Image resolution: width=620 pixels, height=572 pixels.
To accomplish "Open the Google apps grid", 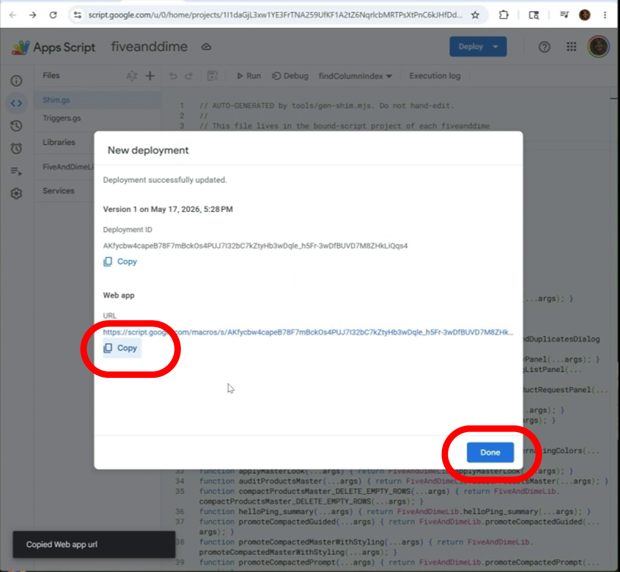I will tap(571, 47).
